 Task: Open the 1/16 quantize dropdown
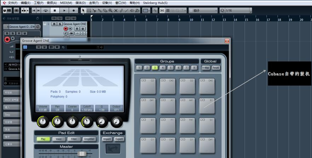tap(234, 11)
